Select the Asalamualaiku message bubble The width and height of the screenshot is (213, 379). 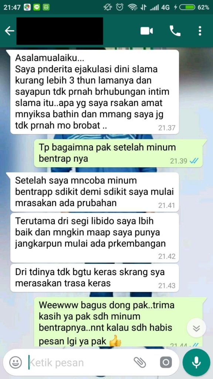click(x=94, y=92)
